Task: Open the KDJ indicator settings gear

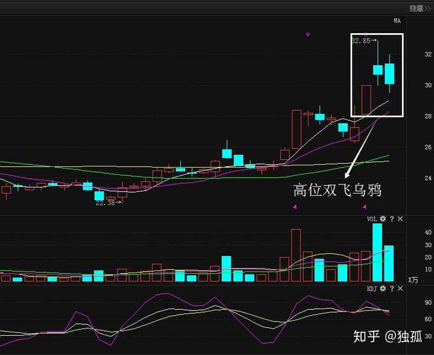Action: [x=383, y=289]
